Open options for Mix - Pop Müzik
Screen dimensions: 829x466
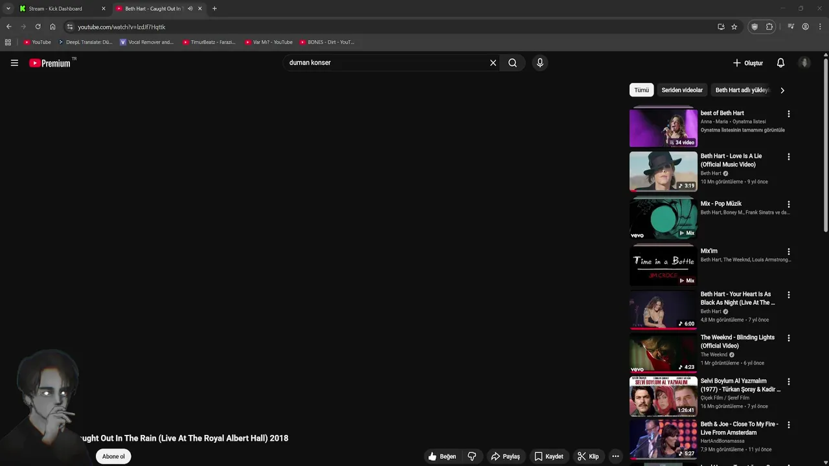coord(788,205)
